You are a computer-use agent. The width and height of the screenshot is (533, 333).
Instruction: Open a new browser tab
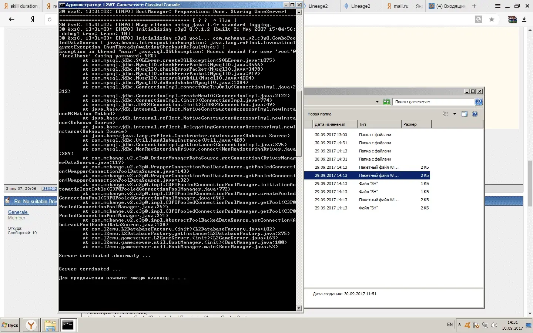coord(474,6)
